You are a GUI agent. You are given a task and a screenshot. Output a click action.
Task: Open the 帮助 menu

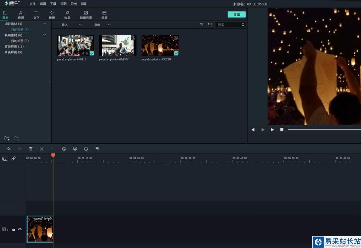click(84, 4)
